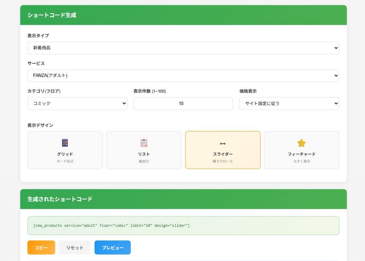This screenshot has height=261, width=365.
Task: Click the grid icon in the グリッド card
Action: pos(65,143)
